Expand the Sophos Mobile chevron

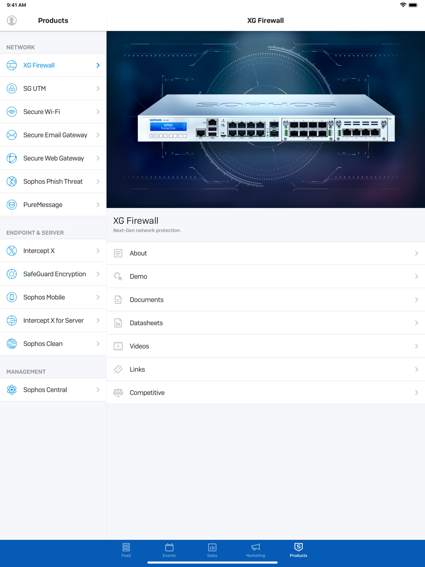coord(98,297)
